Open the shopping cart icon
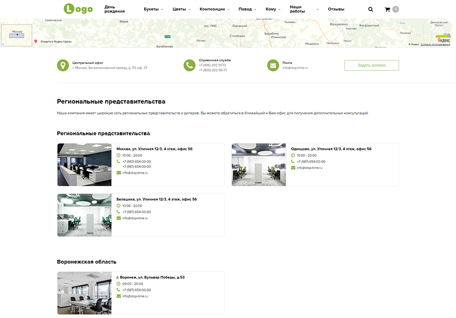The height and width of the screenshot is (318, 456). [387, 9]
